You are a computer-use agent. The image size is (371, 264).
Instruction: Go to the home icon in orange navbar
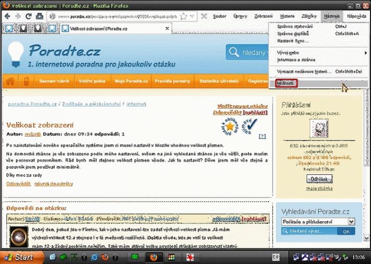[x=10, y=81]
